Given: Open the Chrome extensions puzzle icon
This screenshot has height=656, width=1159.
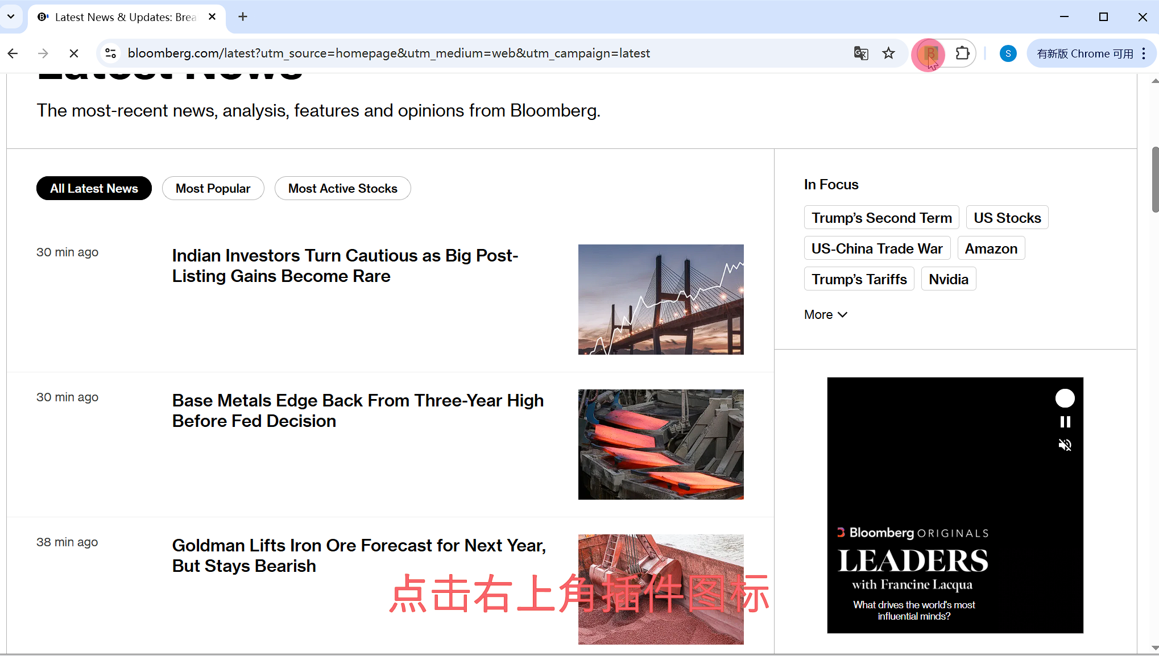Looking at the screenshot, I should [x=962, y=53].
